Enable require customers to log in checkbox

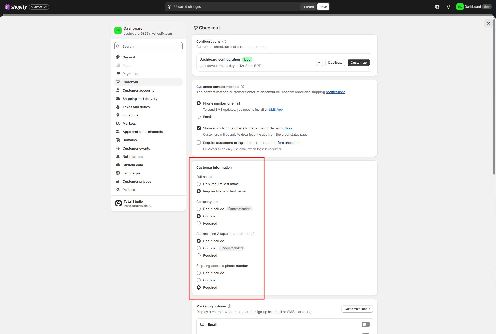tap(199, 143)
